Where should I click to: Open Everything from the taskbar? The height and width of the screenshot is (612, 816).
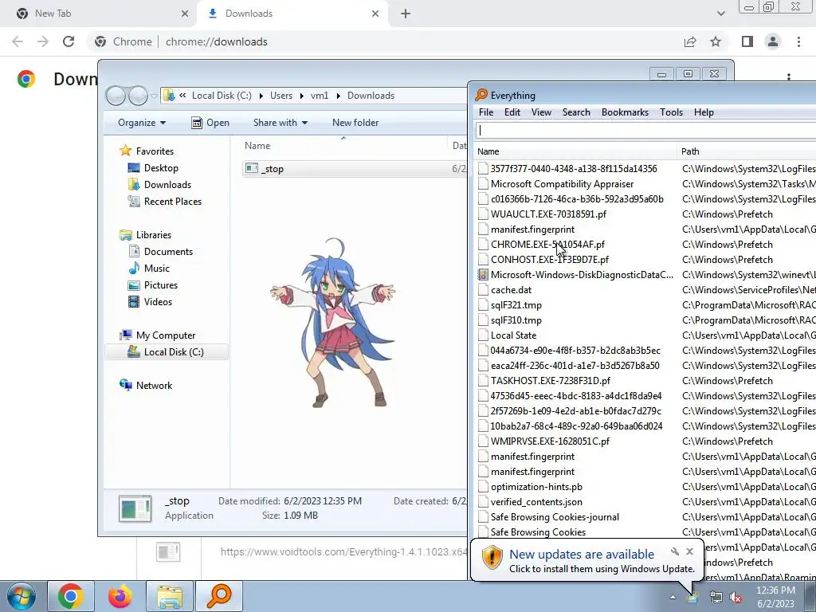pyautogui.click(x=219, y=596)
